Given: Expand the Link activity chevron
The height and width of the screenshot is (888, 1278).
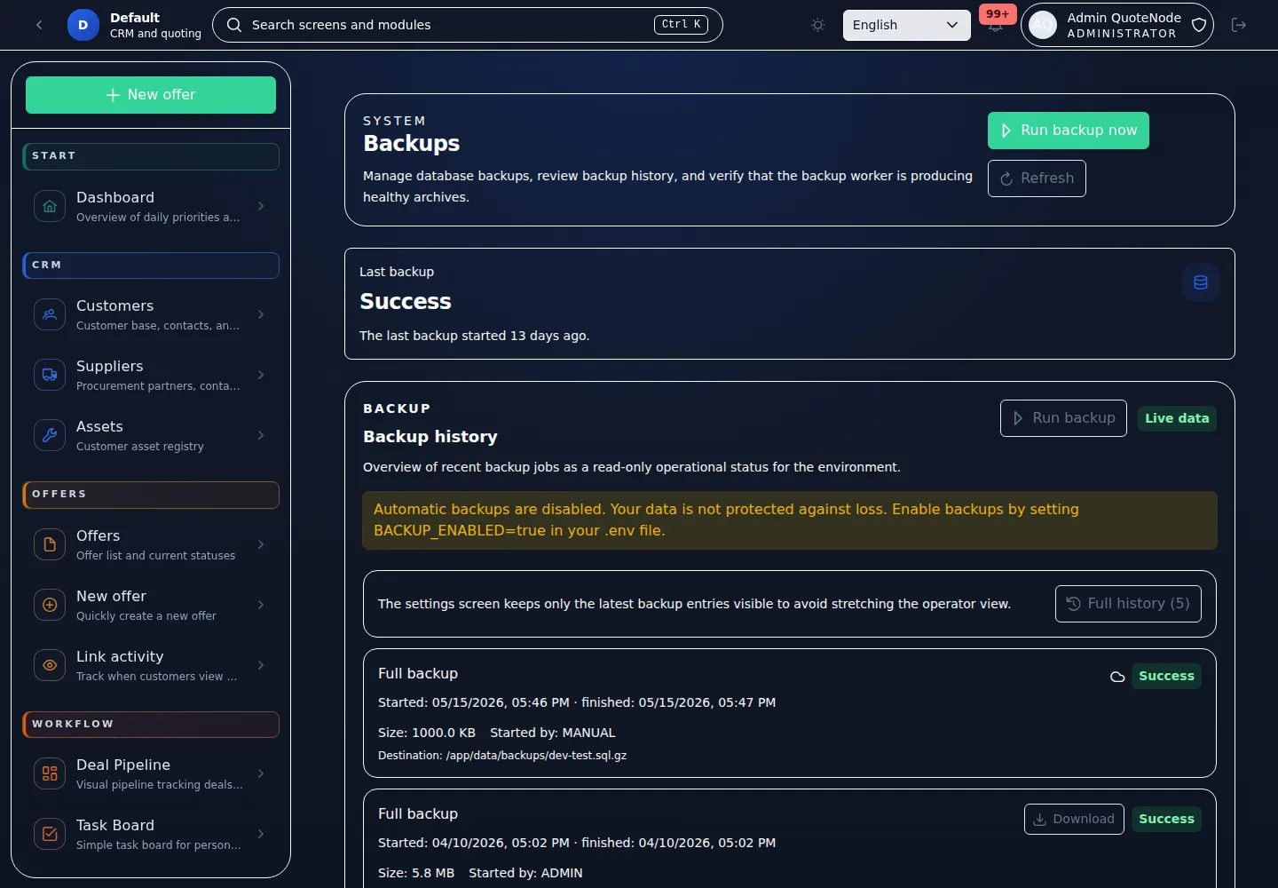Looking at the screenshot, I should coord(261,665).
